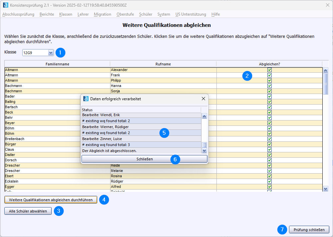The image size is (333, 237).
Task: Toggle Abgleichen checkbox in Claus row
Action: pyautogui.click(x=269, y=149)
